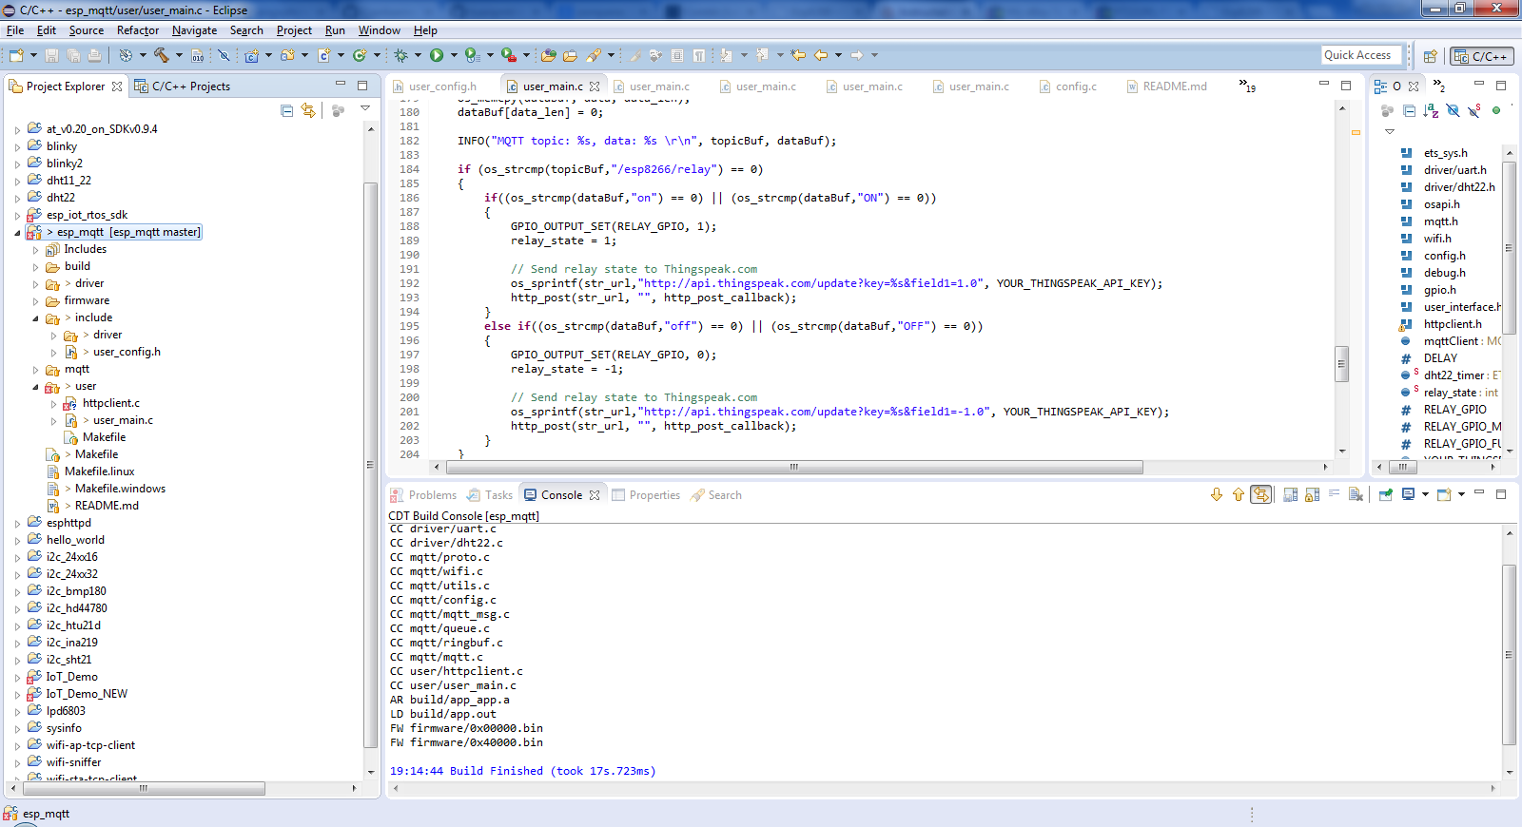The height and width of the screenshot is (827, 1522).
Task: Click the Quick Access field
Action: (x=1362, y=55)
